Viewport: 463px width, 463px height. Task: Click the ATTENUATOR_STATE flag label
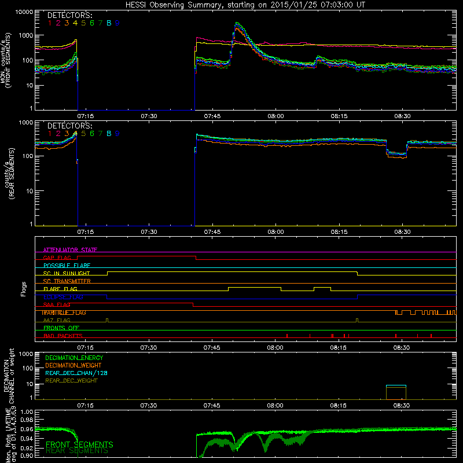point(70,250)
